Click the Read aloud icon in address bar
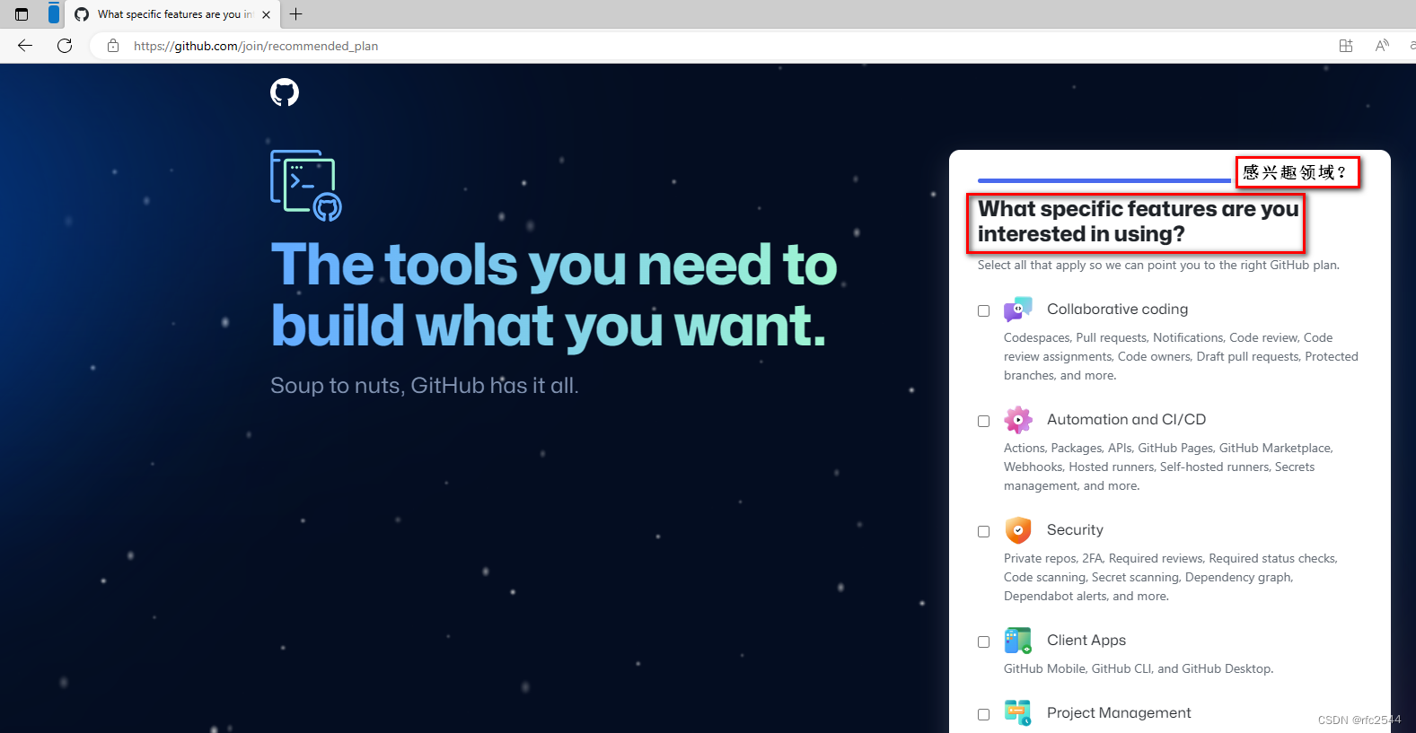 1382,46
